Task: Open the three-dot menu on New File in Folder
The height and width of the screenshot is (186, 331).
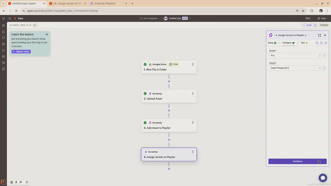Action: pos(193,64)
